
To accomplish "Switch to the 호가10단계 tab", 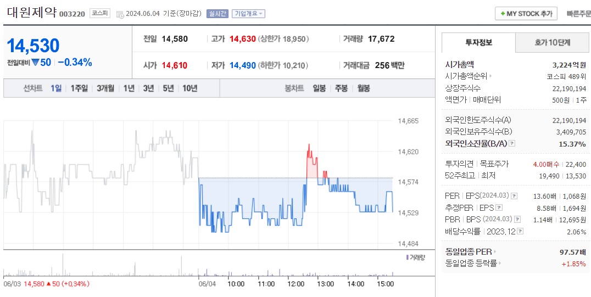I will pyautogui.click(x=552, y=43).
